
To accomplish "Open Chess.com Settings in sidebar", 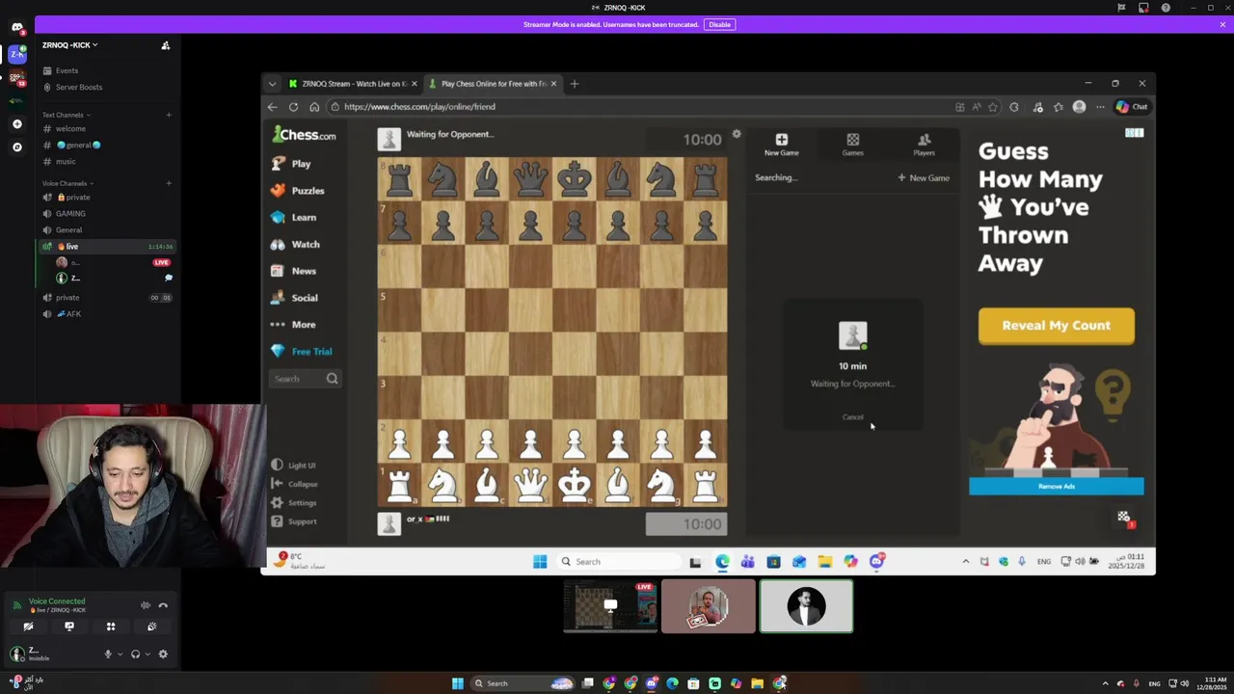I will coord(294,503).
